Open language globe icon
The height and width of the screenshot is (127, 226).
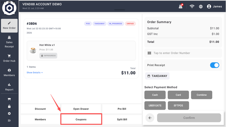tap(201, 6)
